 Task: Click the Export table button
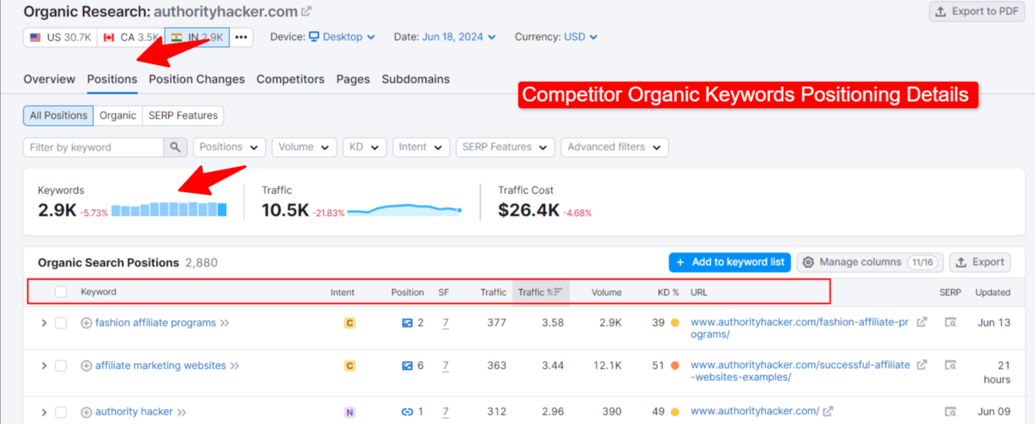point(980,262)
